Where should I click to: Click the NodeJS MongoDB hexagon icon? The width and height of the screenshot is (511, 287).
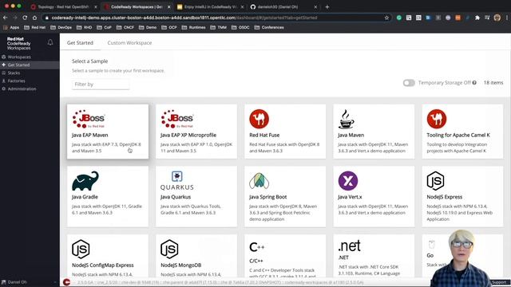pyautogui.click(x=169, y=250)
